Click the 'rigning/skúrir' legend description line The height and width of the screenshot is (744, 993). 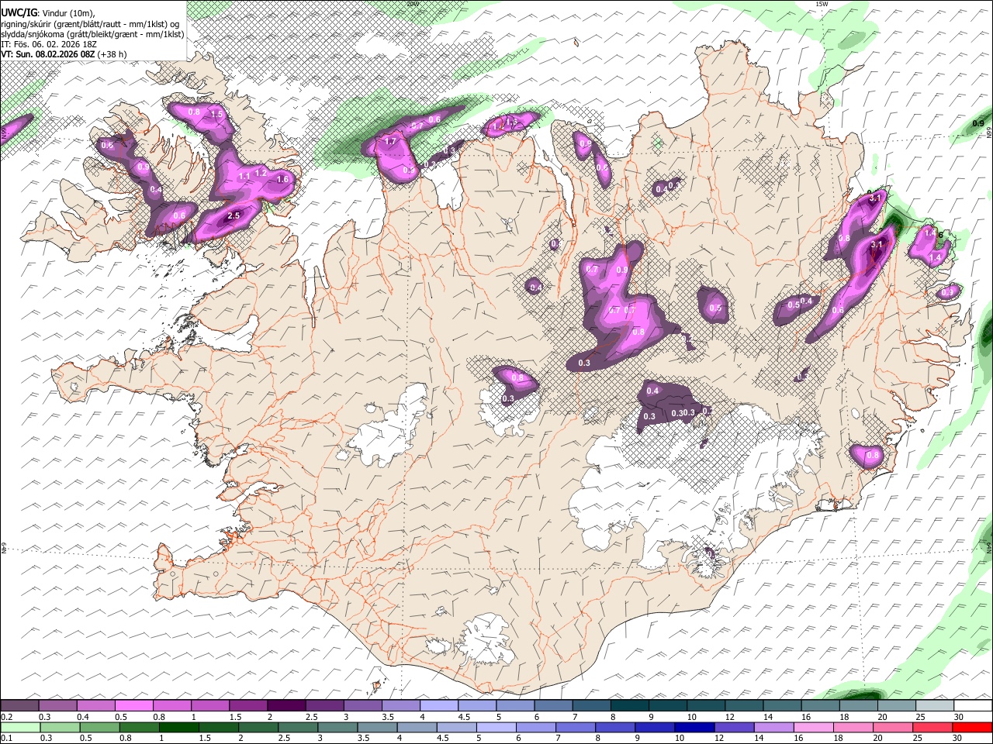[x=90, y=24]
